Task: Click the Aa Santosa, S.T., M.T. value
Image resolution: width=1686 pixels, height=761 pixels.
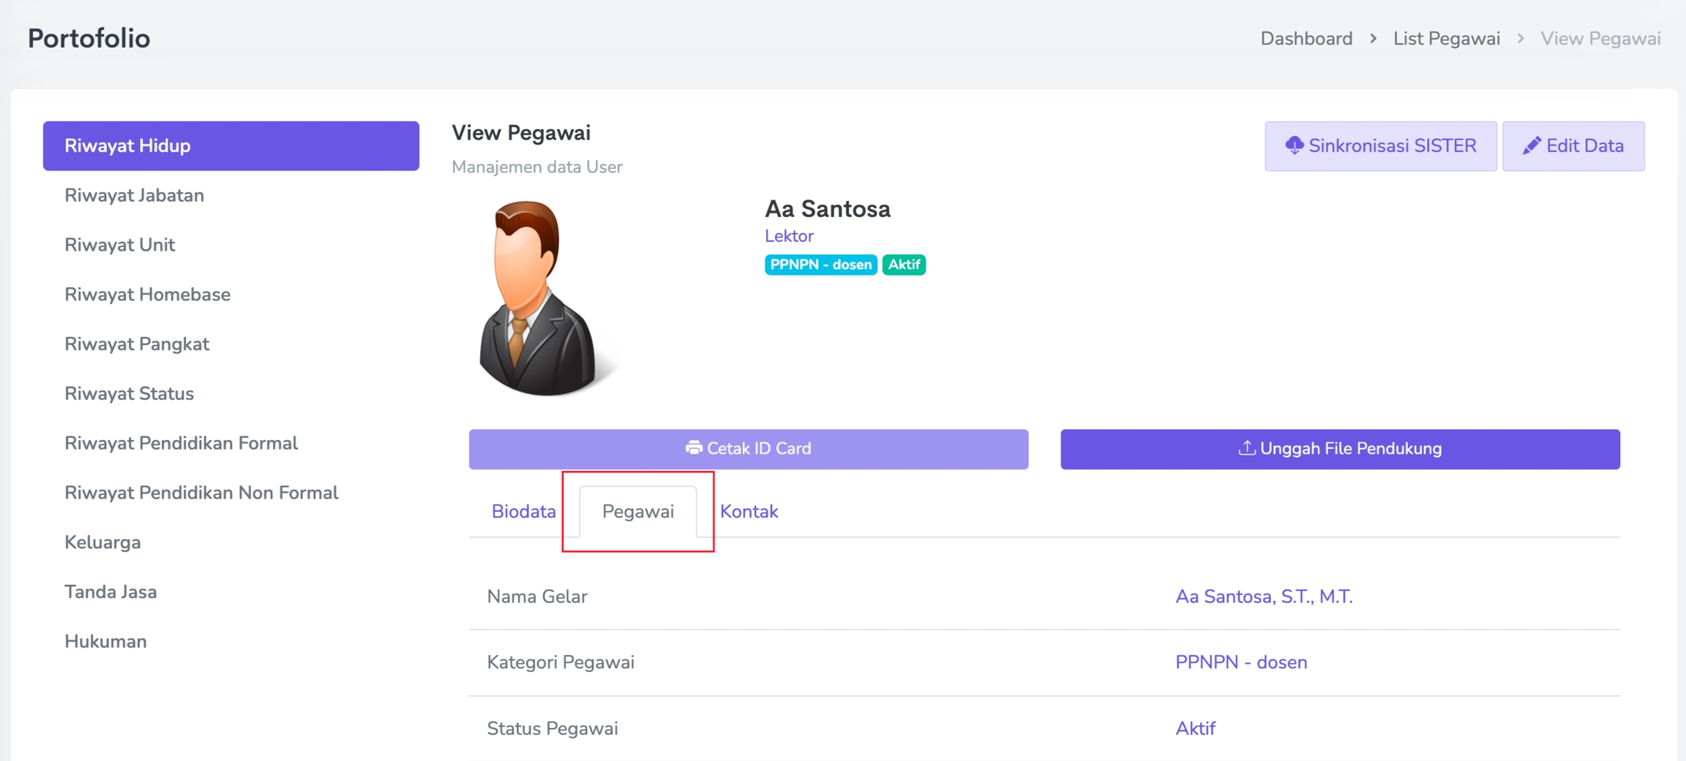Action: point(1263,597)
